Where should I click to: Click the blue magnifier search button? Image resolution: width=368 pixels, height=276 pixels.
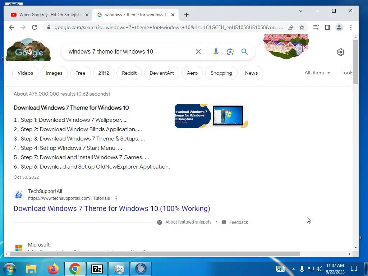[x=244, y=52]
